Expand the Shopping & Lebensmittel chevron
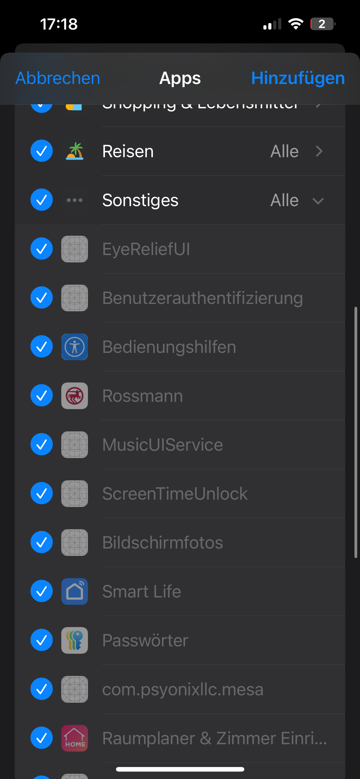The width and height of the screenshot is (360, 779). pos(319,106)
